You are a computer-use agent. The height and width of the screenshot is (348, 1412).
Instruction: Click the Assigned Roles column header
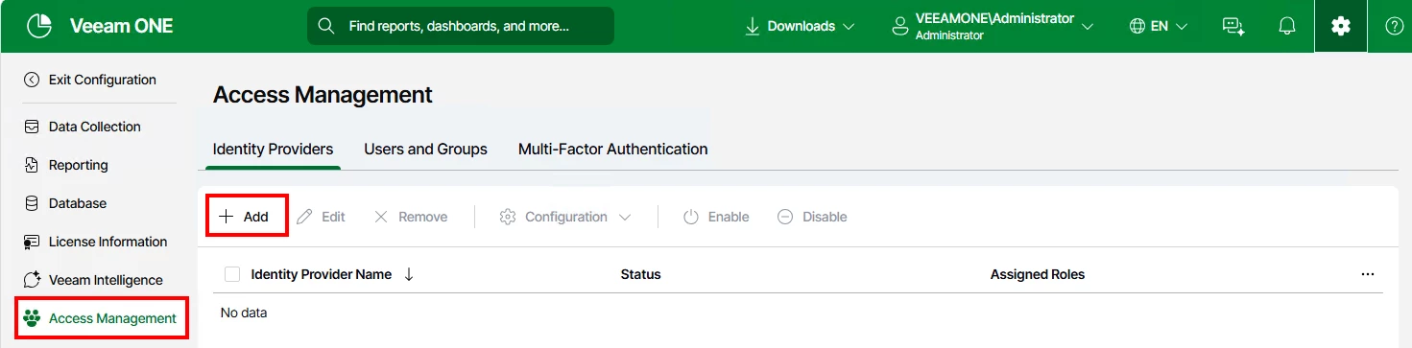coord(1037,274)
